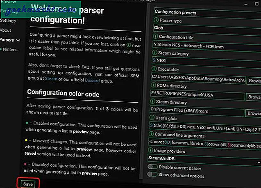
Task: Go to the About page in sidebar
Action: pyautogui.click(x=6, y=30)
